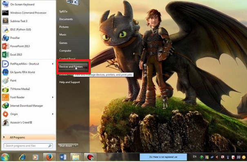The height and width of the screenshot is (162, 247).
Task: Open Computer from Start menu
Action: click(65, 51)
